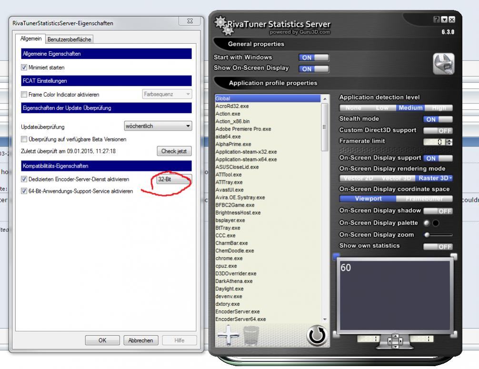Open the Farbsequenz dropdown
The image size is (479, 369).
167,94
